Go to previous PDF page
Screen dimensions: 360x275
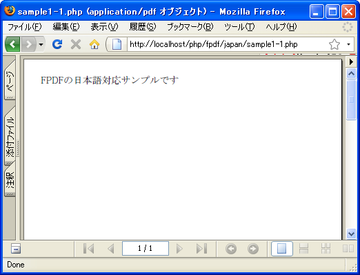pyautogui.click(x=111, y=249)
